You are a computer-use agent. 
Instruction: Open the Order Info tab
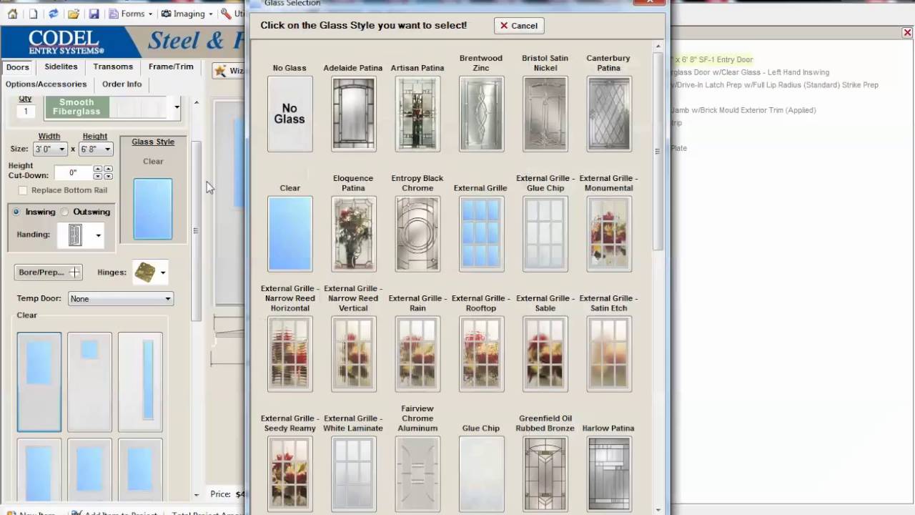coord(122,84)
